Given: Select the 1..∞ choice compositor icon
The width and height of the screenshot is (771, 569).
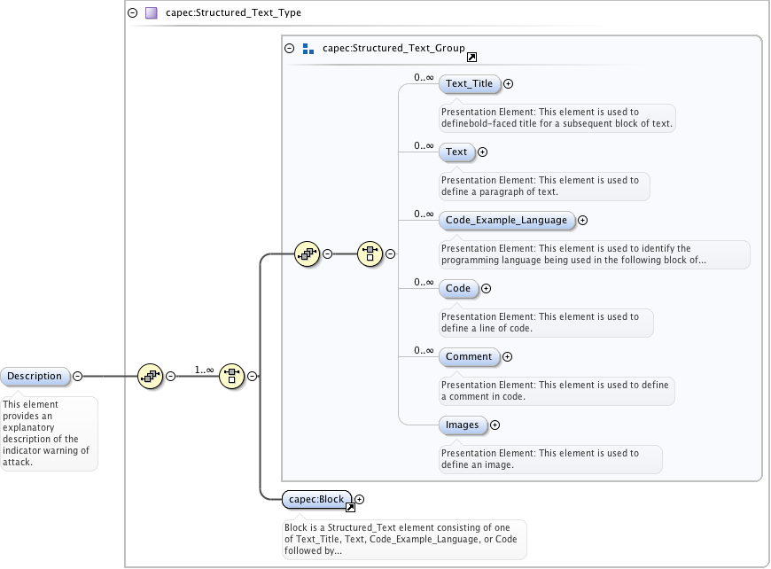Looking at the screenshot, I should pos(231,376).
